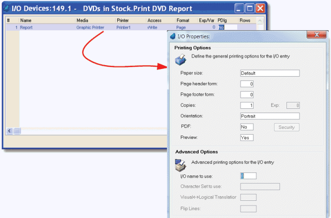The image size is (331, 218).
Task: Click the Write access cell
Action: [152, 27]
